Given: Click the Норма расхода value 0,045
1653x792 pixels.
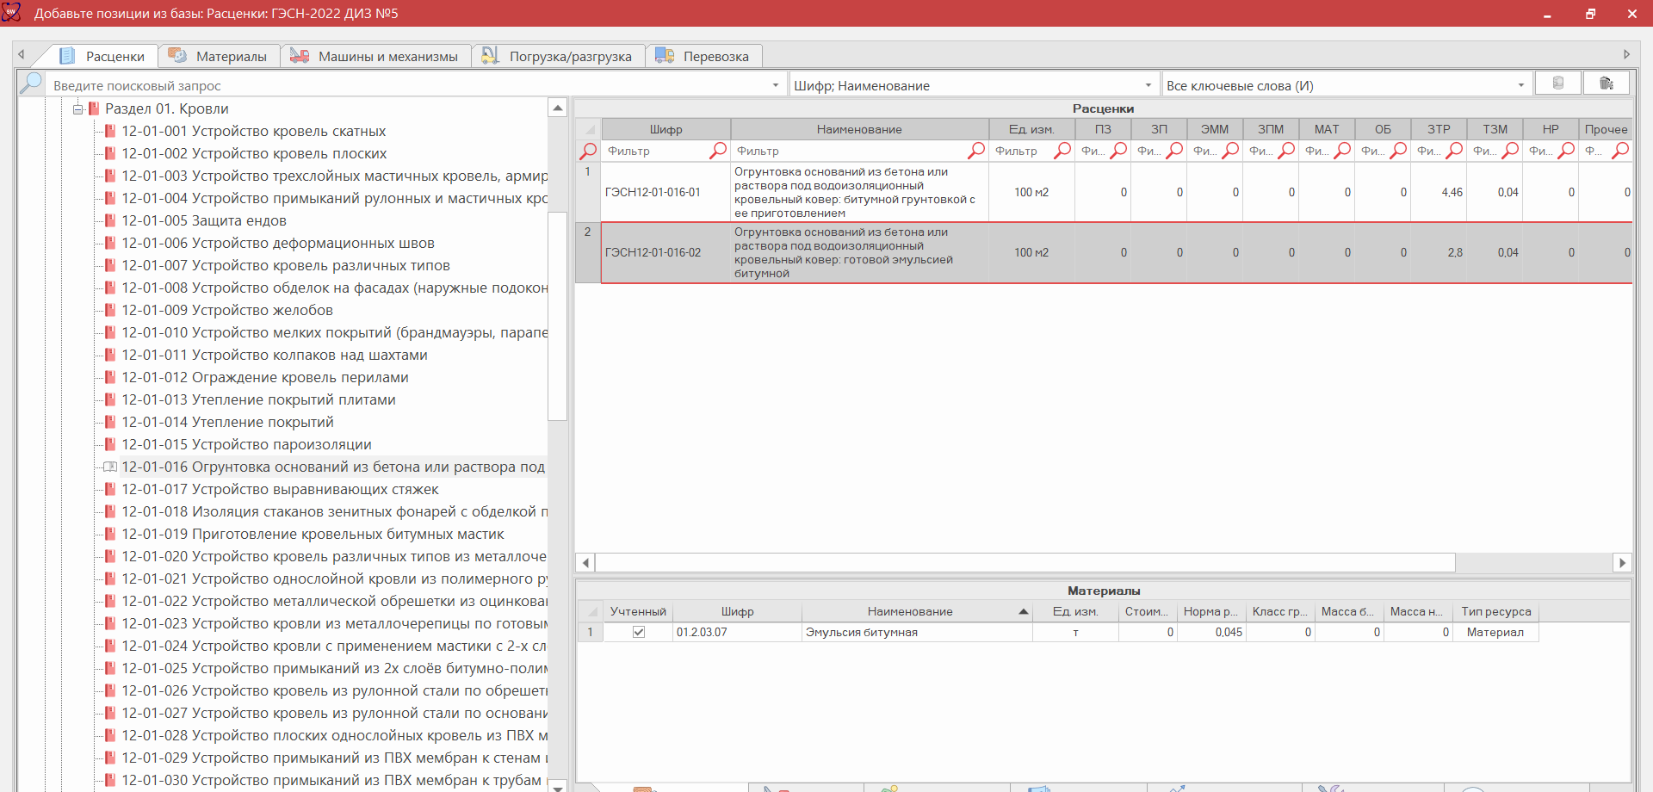Looking at the screenshot, I should pos(1229,632).
